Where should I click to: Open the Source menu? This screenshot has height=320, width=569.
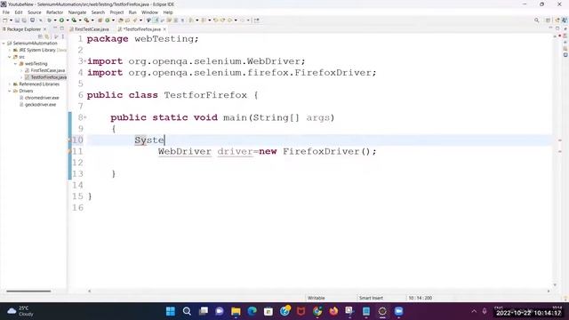click(35, 12)
